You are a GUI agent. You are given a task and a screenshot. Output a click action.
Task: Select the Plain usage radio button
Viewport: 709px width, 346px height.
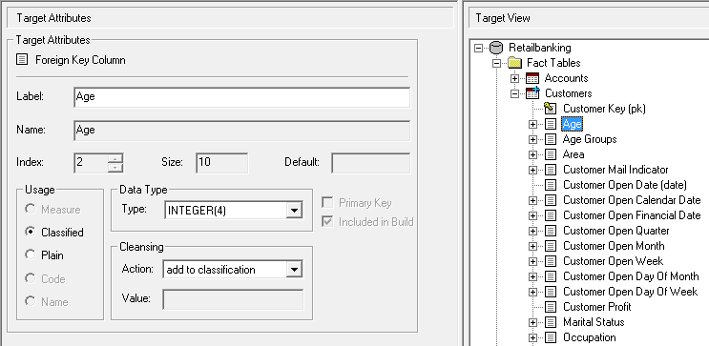pyautogui.click(x=31, y=254)
